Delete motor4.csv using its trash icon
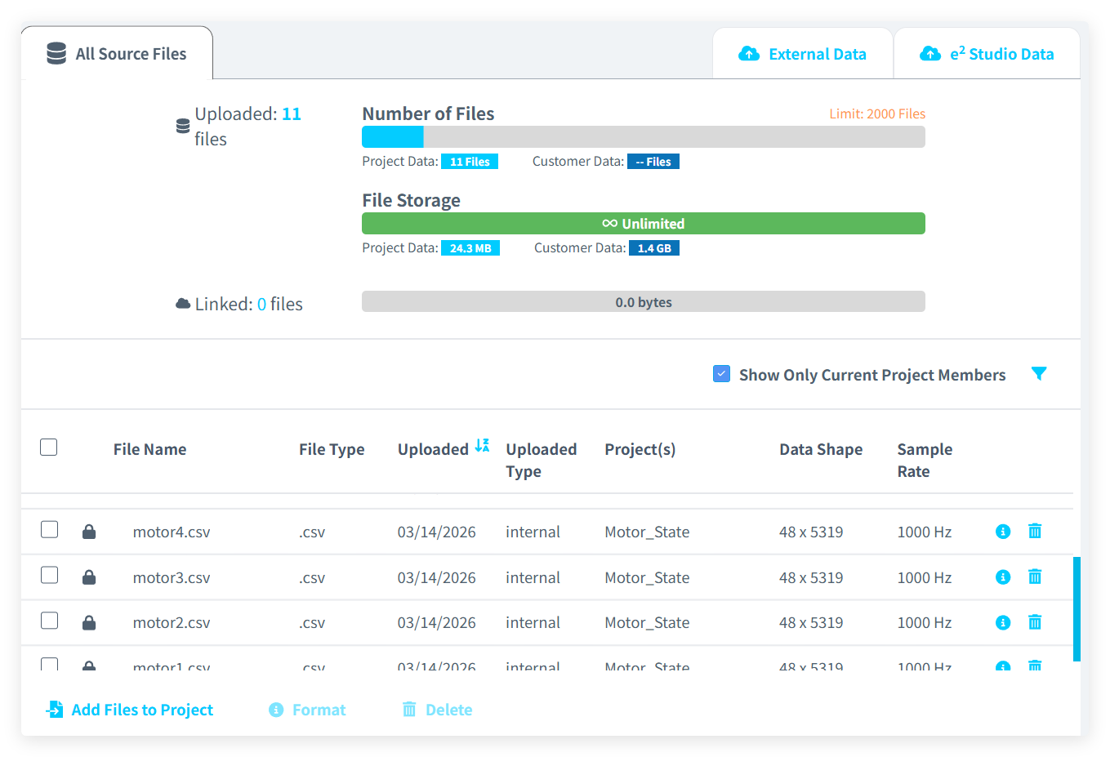 pyautogui.click(x=1035, y=531)
